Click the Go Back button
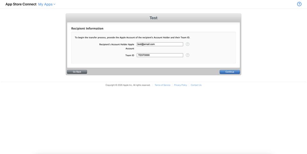The image size is (307, 154). point(77,72)
